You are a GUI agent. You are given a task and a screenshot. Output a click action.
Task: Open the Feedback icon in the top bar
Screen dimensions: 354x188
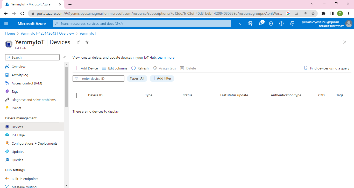point(292,24)
